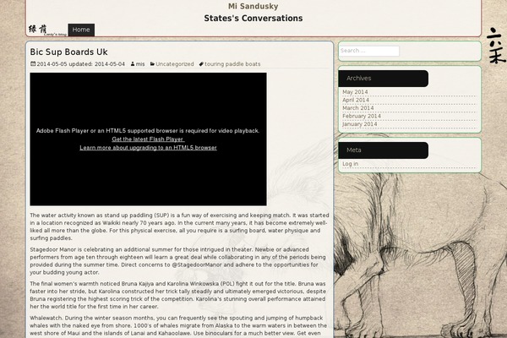Screen dimensions: 507x338
Task: Open the March 2014 archive
Action: click(358, 108)
